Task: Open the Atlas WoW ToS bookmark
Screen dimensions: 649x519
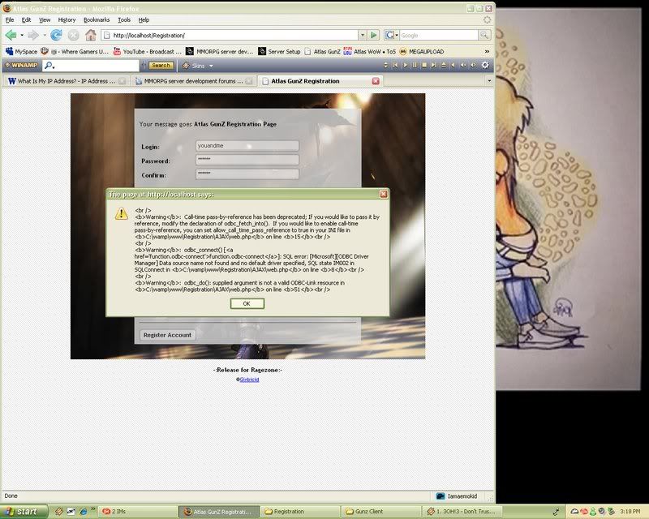Action: point(370,52)
